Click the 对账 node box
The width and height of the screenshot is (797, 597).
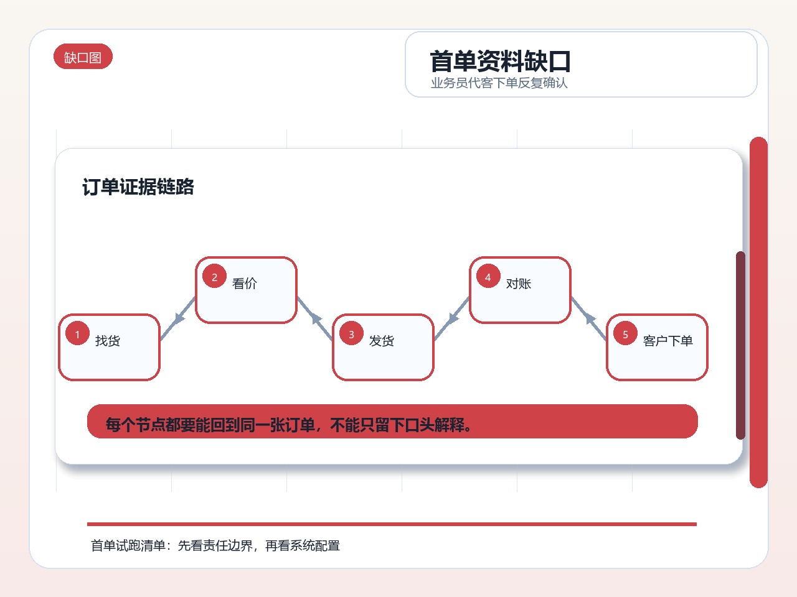520,290
